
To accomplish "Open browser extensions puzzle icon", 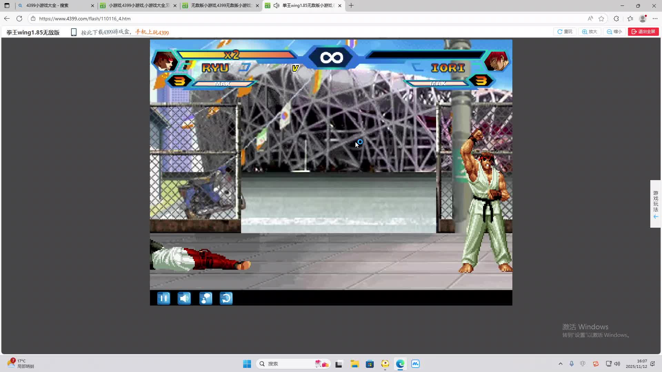I will click(616, 19).
